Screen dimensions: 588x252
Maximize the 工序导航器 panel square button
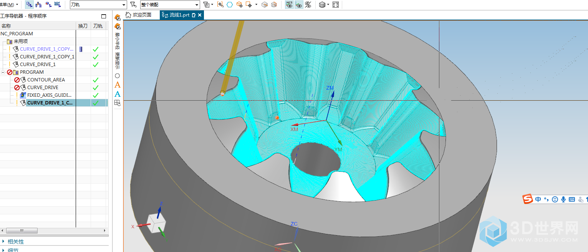[104, 16]
